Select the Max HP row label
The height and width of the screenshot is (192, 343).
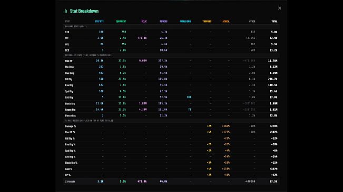coord(68,61)
